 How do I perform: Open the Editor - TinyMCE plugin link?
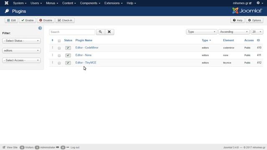pos(86,62)
